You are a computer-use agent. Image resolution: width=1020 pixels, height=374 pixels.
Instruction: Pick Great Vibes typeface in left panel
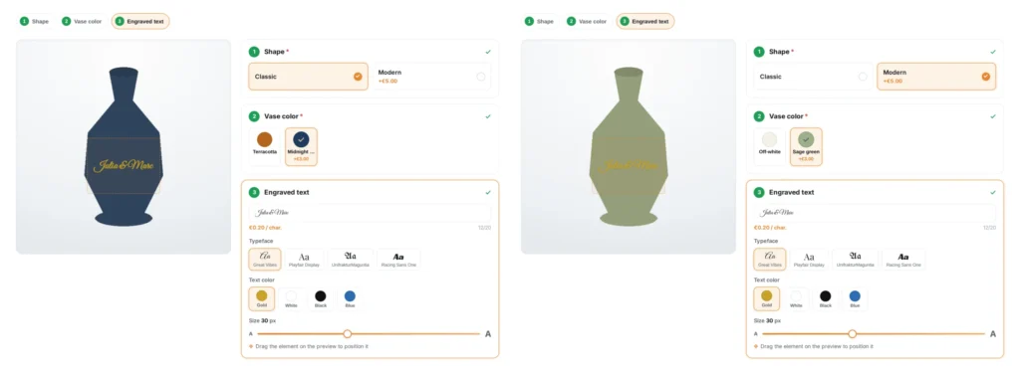265,259
